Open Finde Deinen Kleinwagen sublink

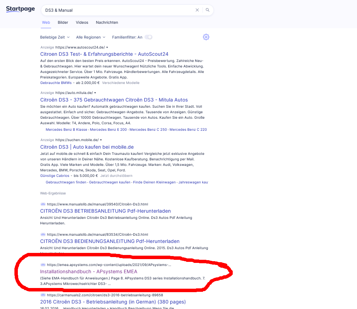point(154,182)
